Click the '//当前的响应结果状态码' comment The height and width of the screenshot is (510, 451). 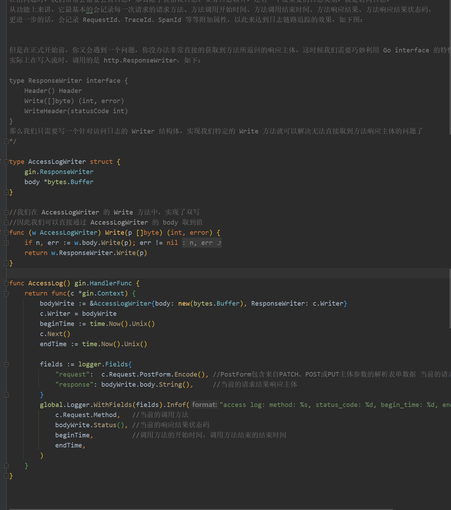pos(171,425)
